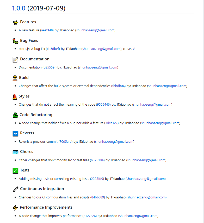The width and height of the screenshot is (204, 223).
Task: Click the construction worker icon beside Build
Action: coord(15,78)
